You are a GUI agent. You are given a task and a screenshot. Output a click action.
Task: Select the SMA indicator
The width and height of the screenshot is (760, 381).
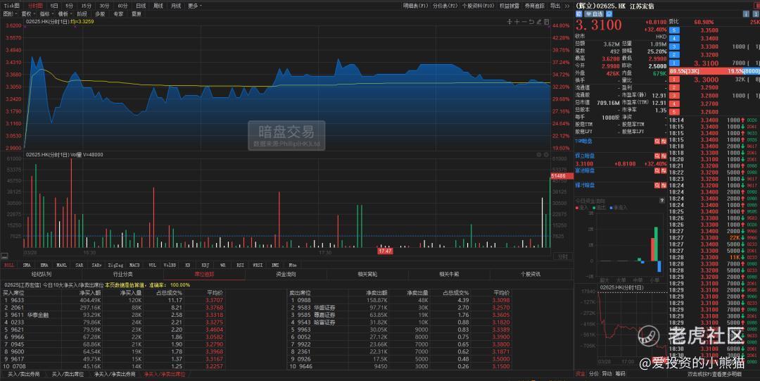[27, 265]
